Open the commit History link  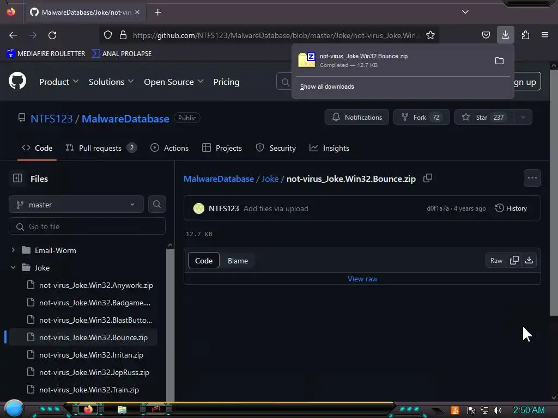coord(511,208)
